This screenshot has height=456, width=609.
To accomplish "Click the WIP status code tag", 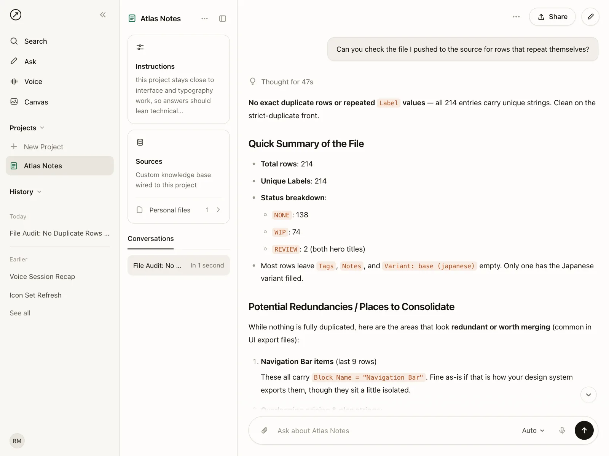I will (280, 232).
